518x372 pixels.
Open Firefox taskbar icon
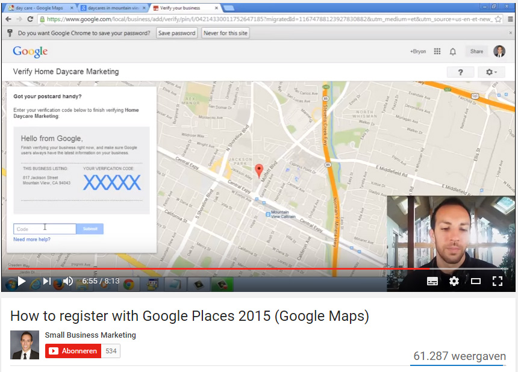pos(58,284)
